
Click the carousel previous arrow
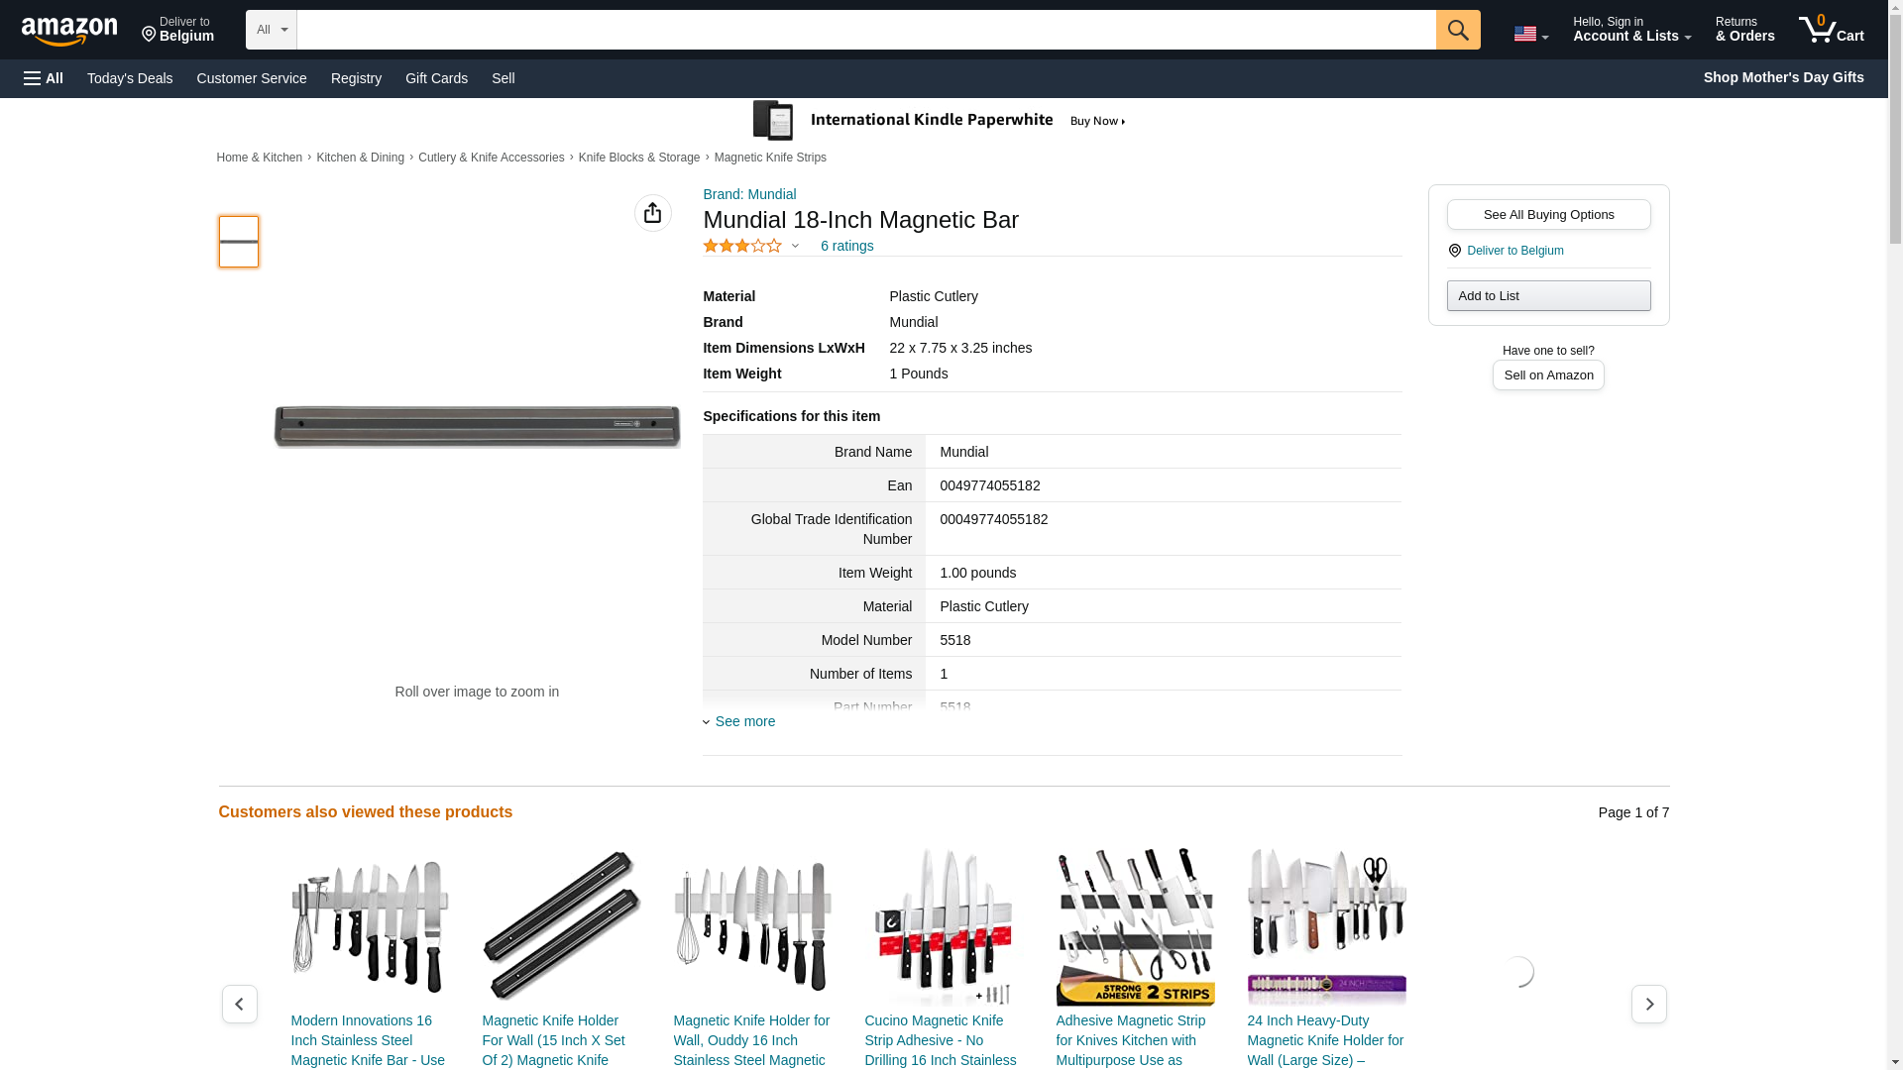click(x=239, y=1004)
